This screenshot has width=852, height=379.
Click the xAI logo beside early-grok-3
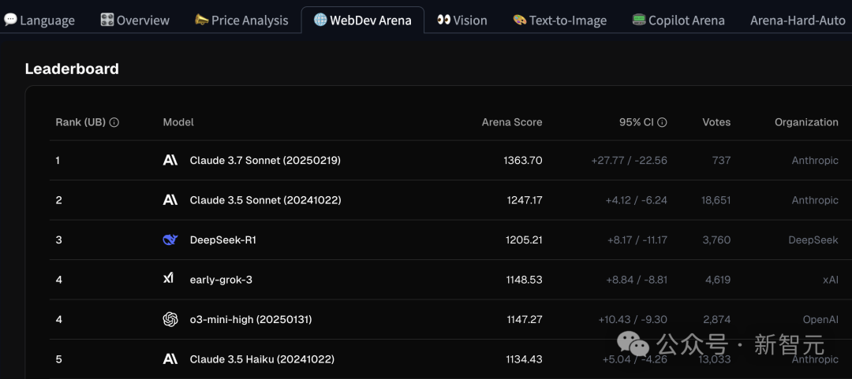[169, 279]
